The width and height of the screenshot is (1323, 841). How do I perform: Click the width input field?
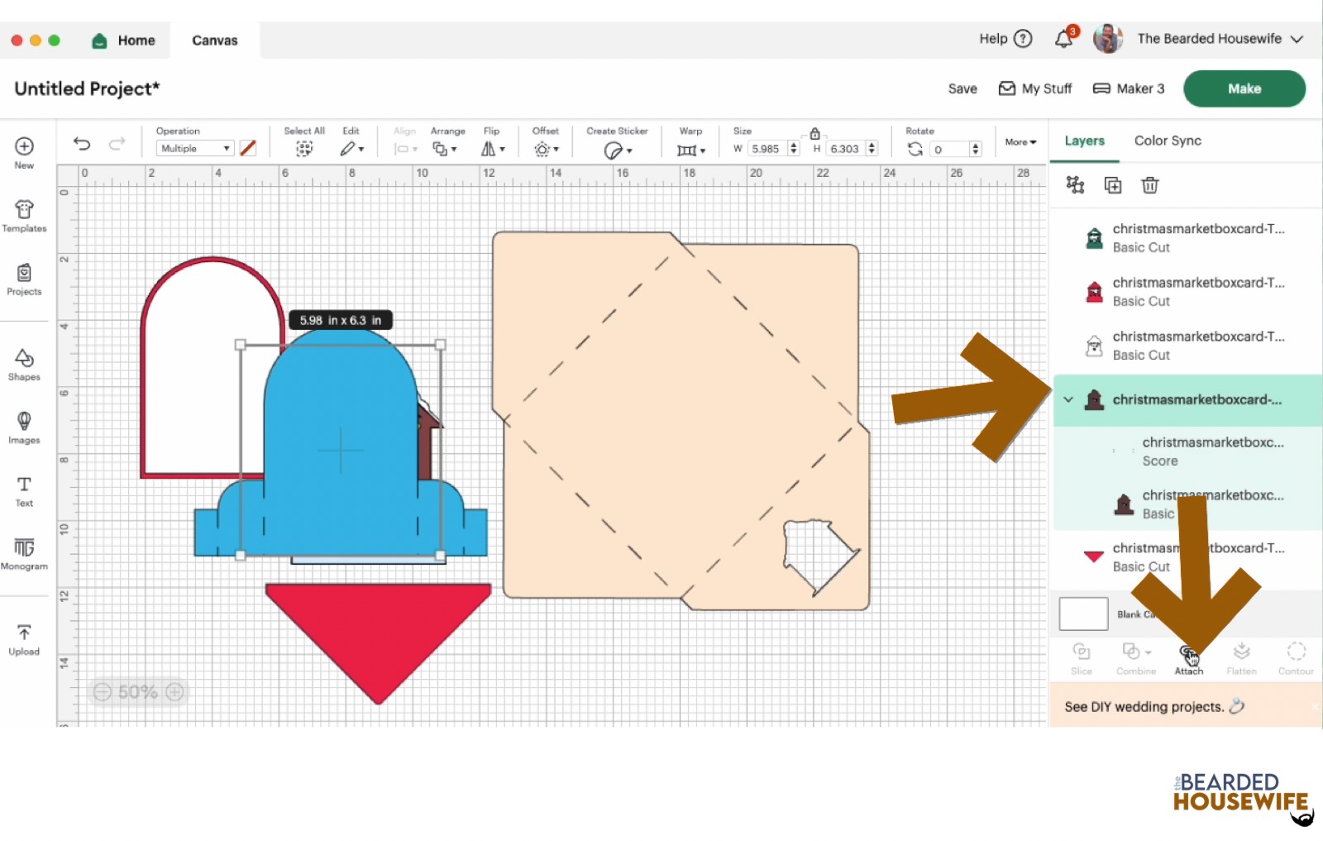768,149
